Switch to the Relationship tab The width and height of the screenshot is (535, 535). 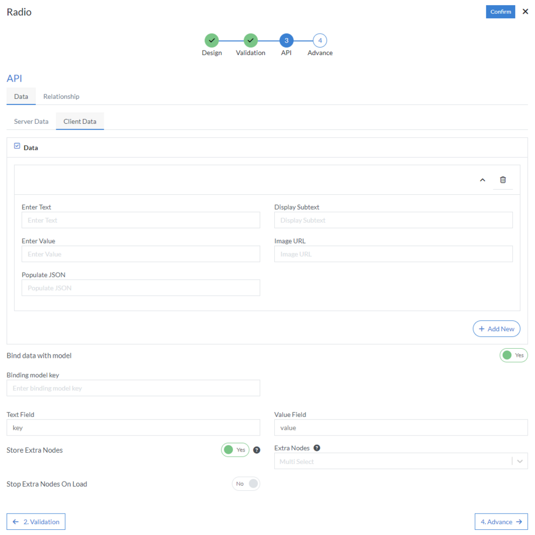[x=61, y=96]
